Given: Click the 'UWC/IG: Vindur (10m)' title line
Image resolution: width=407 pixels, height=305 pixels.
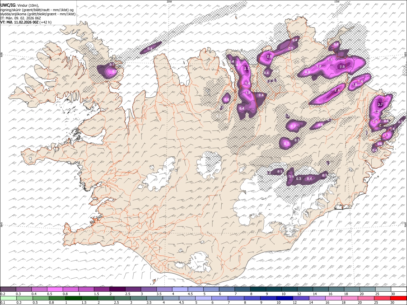Looking at the screenshot, I should (20, 5).
